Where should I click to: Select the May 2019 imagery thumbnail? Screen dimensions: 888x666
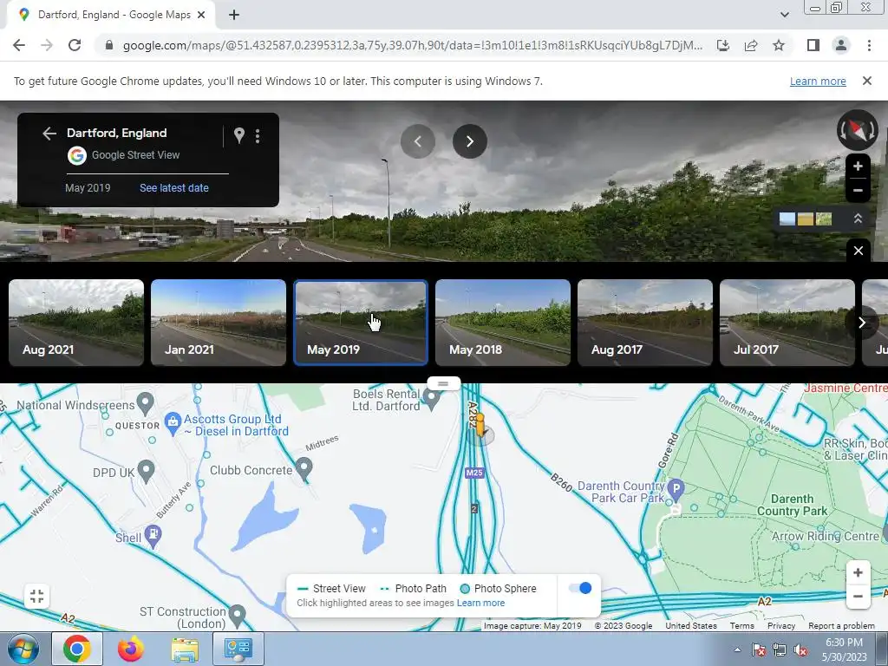361,323
